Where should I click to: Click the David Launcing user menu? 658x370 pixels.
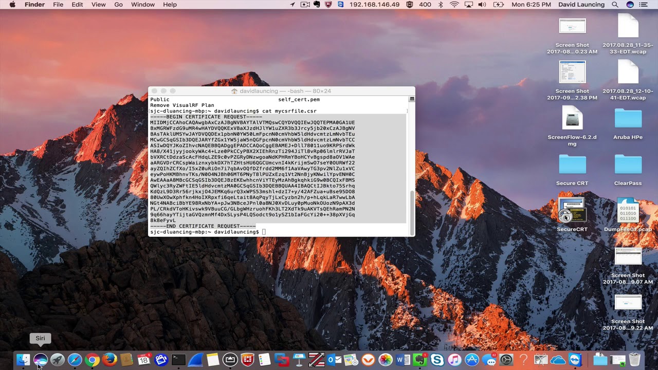(x=581, y=5)
